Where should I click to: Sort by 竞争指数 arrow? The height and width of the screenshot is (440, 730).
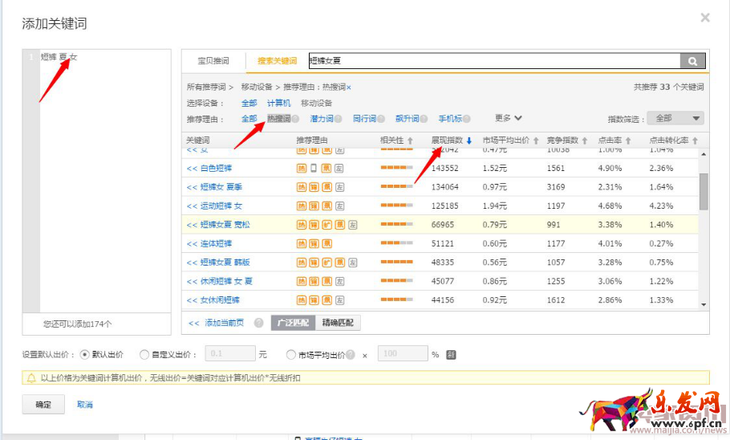584,141
